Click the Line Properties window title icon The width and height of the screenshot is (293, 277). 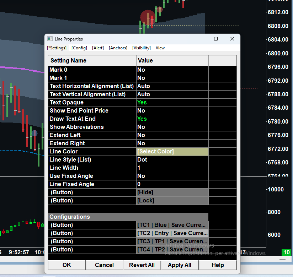pyautogui.click(x=50, y=39)
